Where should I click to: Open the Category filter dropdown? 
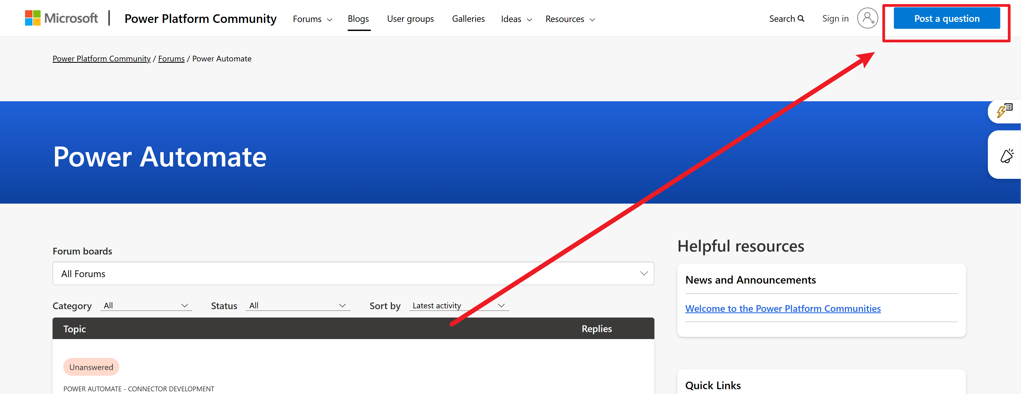pos(146,306)
